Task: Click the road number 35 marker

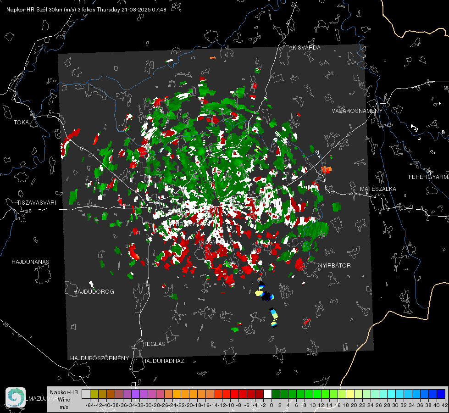Action: click(6, 325)
